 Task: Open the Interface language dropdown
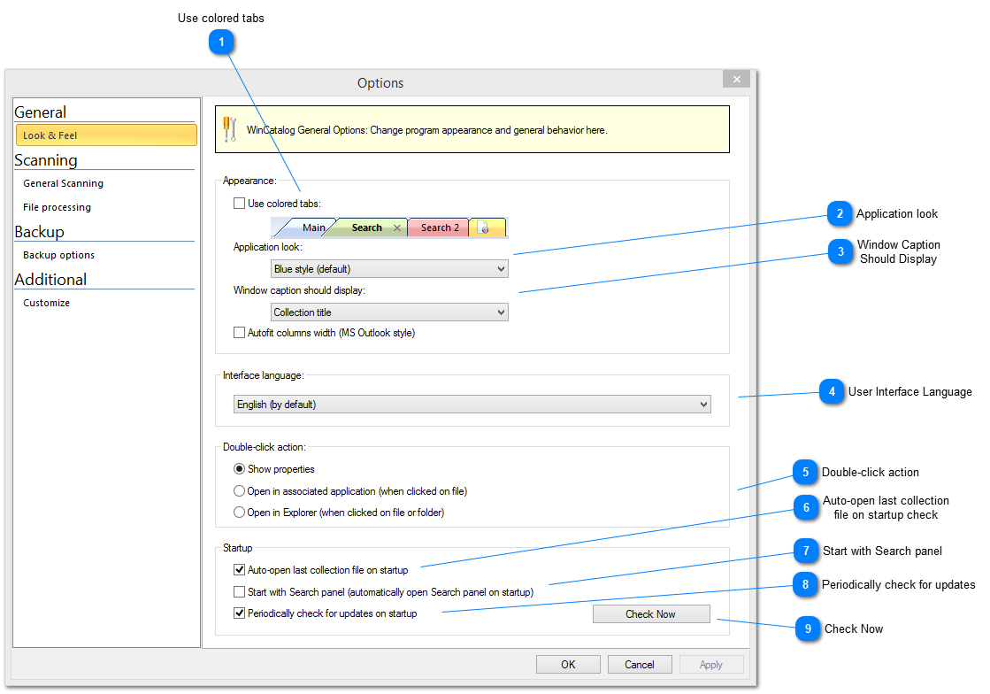tap(472, 405)
